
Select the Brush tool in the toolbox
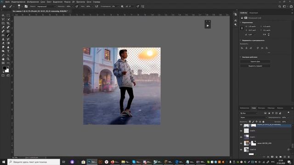[8, 35]
